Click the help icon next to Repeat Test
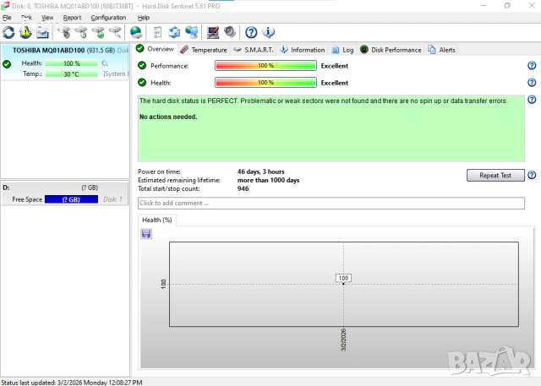 click(x=532, y=175)
